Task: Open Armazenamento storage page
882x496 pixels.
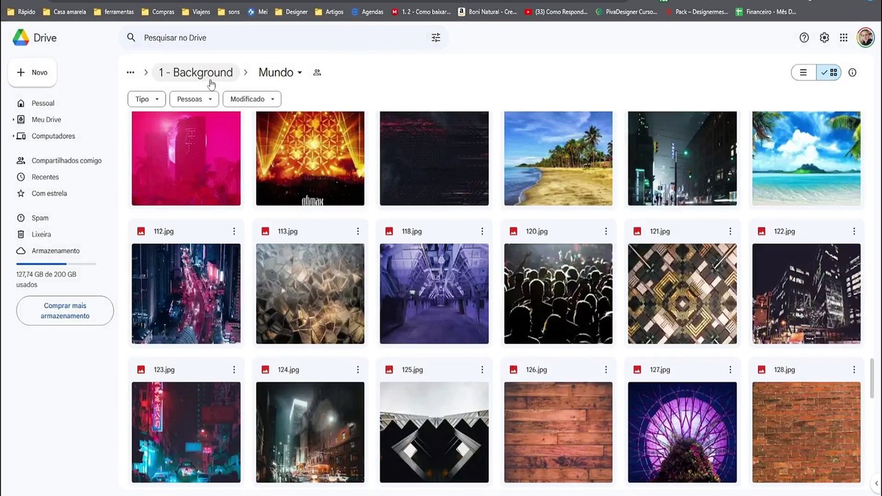Action: (55, 251)
